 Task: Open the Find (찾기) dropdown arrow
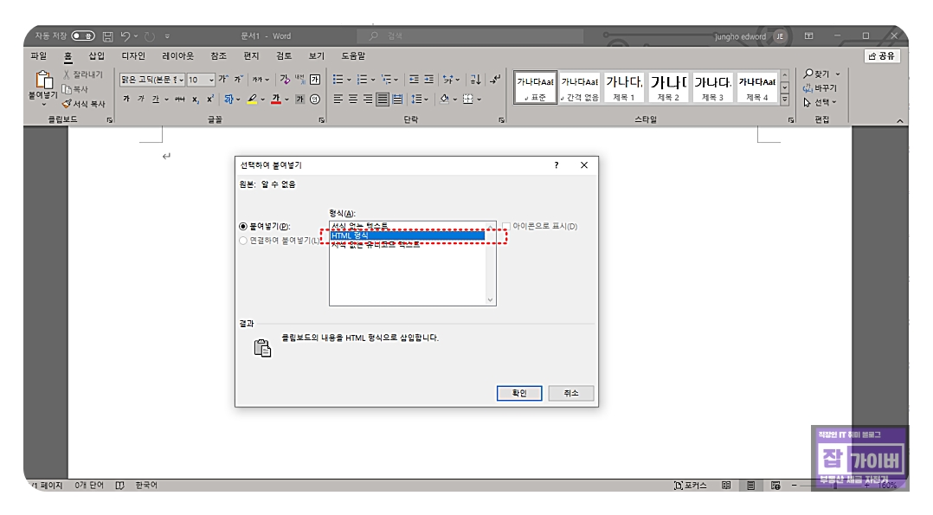[838, 74]
